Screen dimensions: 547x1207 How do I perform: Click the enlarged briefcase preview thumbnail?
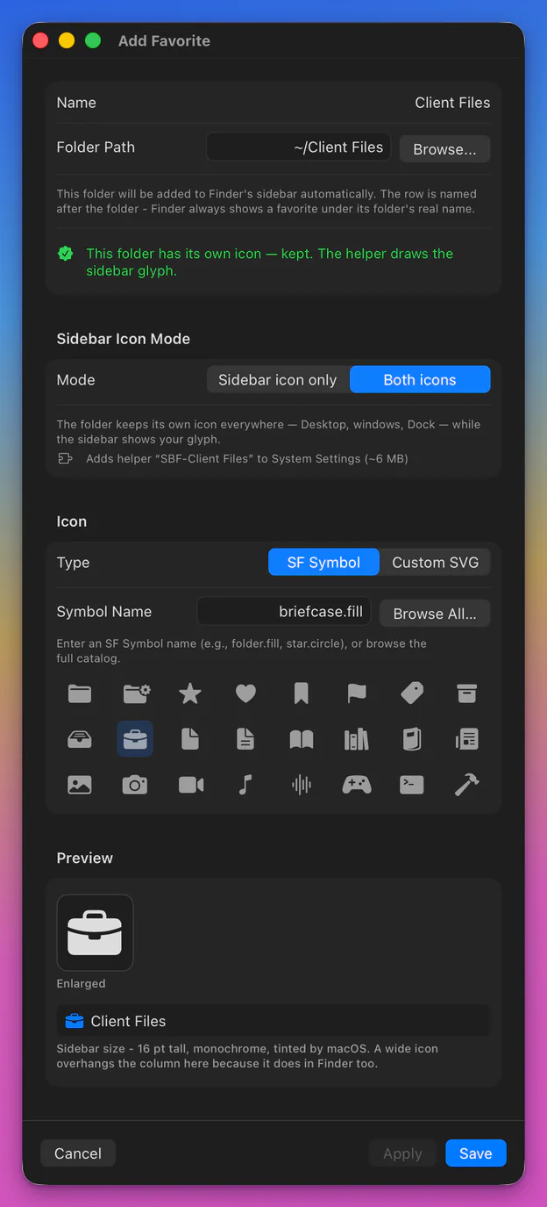[x=95, y=932]
